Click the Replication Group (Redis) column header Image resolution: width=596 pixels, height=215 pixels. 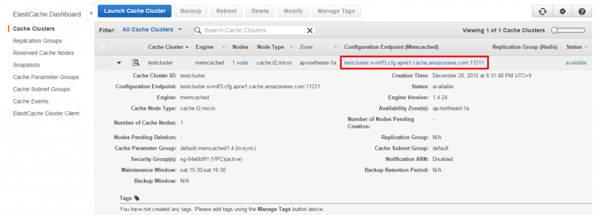[x=524, y=48]
